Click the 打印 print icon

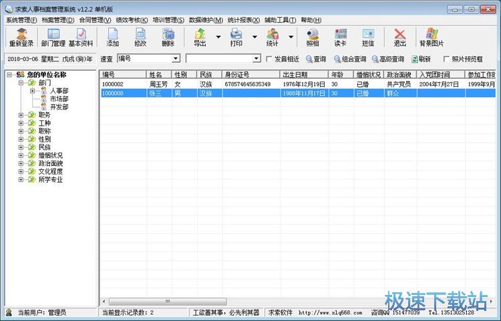click(x=236, y=37)
